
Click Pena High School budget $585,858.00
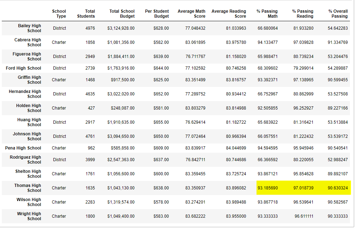tap(123, 148)
